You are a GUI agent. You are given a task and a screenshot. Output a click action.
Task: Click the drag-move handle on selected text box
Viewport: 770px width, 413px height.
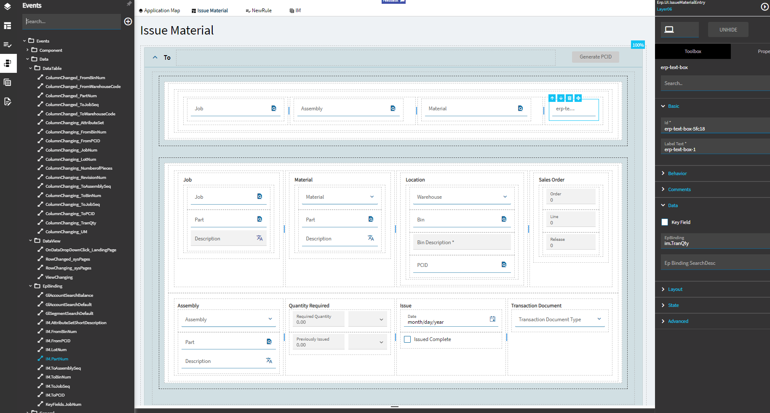(578, 98)
